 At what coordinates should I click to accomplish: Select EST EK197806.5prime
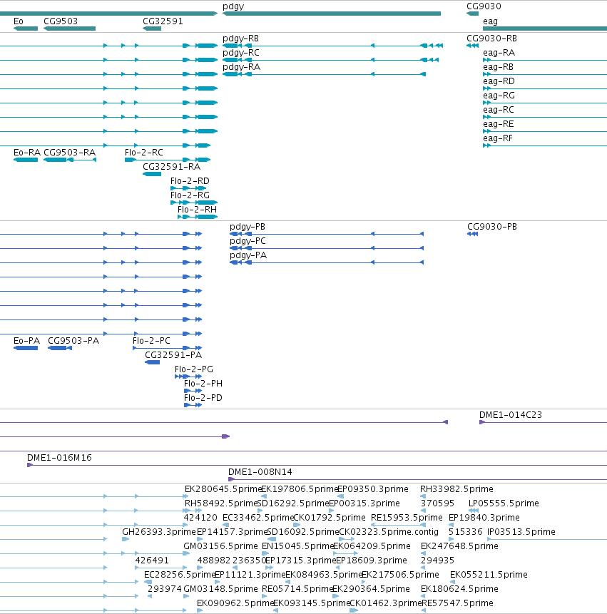[x=299, y=489]
